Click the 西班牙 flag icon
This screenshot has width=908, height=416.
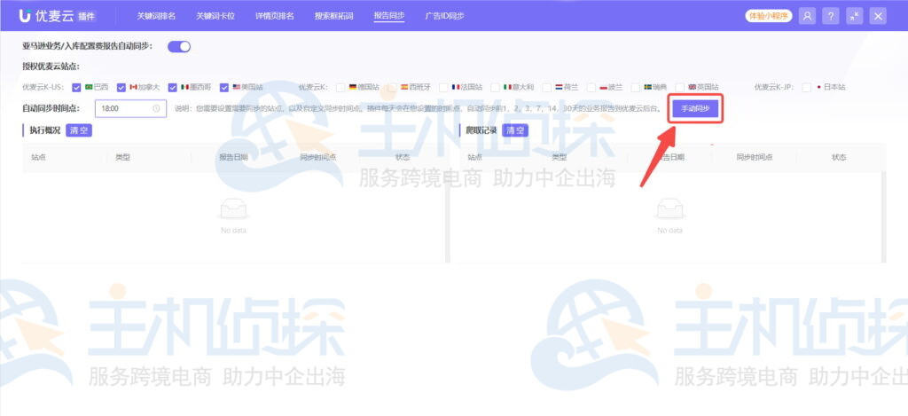click(x=404, y=87)
